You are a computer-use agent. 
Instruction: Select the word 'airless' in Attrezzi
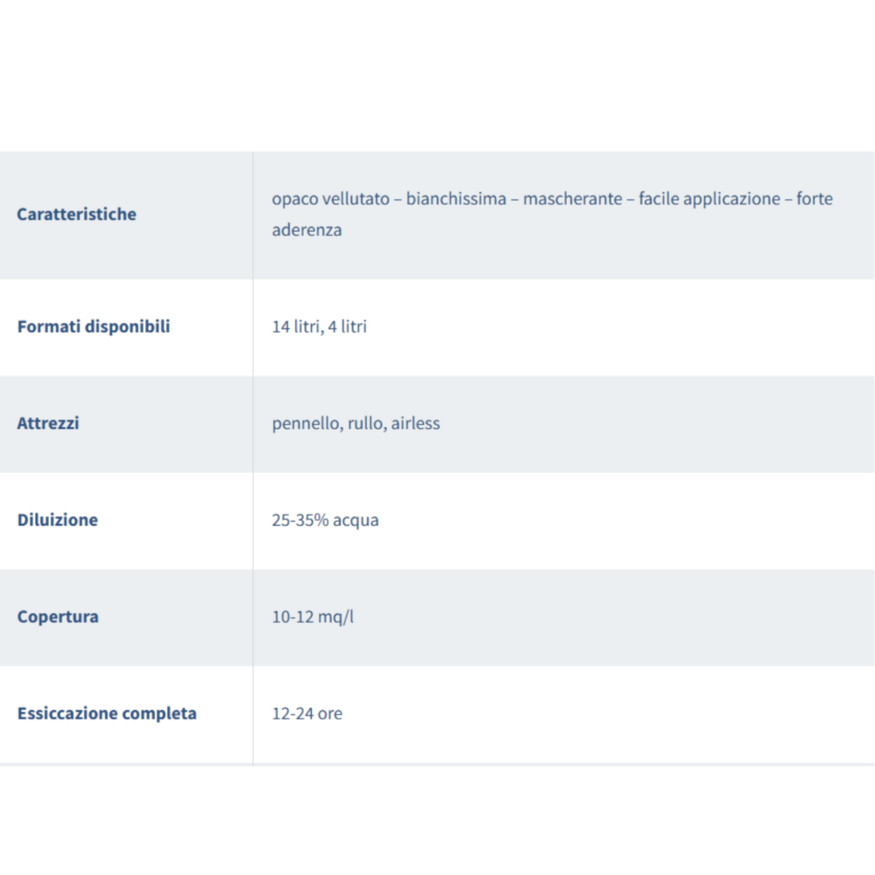click(415, 423)
